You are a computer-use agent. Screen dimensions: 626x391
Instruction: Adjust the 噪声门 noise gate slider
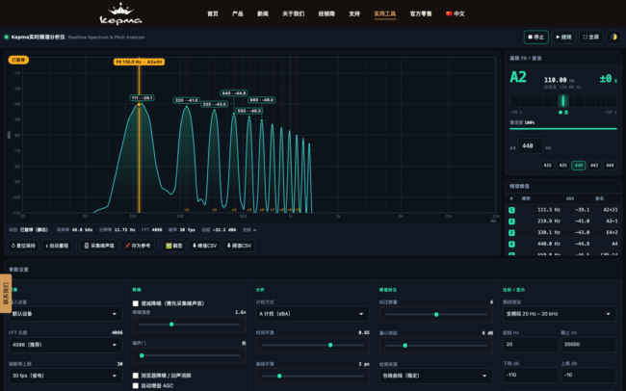[x=189, y=355]
